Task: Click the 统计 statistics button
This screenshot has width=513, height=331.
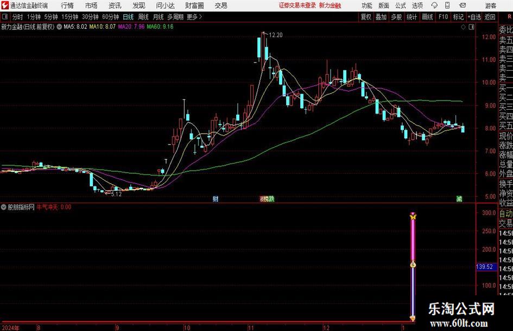Action: 412,17
